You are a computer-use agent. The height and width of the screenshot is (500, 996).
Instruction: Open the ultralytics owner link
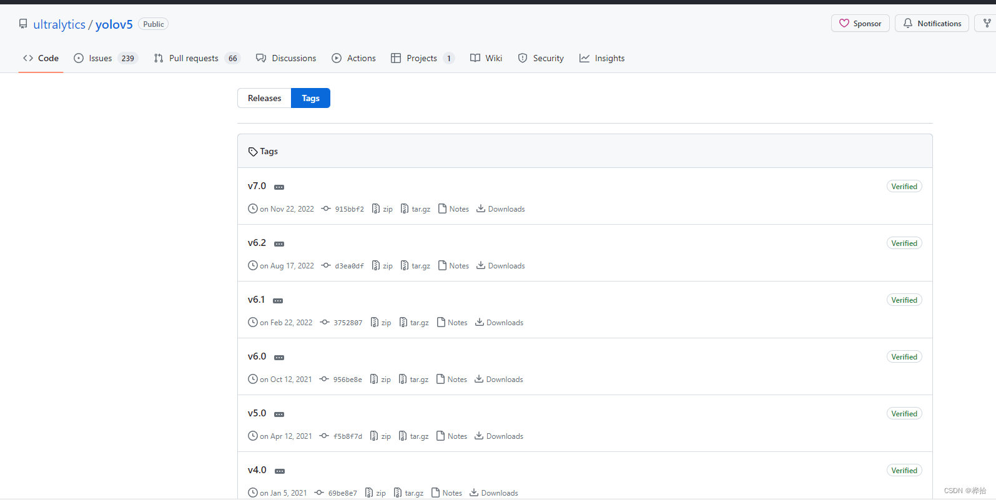tap(59, 24)
